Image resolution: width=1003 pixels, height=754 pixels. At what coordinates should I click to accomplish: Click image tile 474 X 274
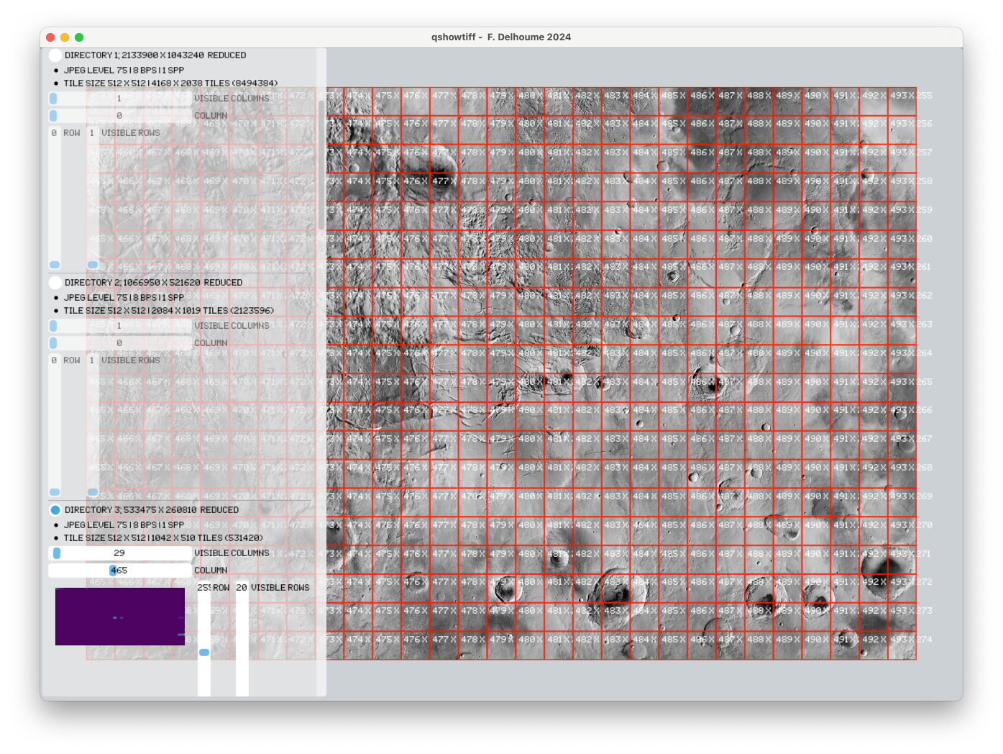[x=359, y=645]
